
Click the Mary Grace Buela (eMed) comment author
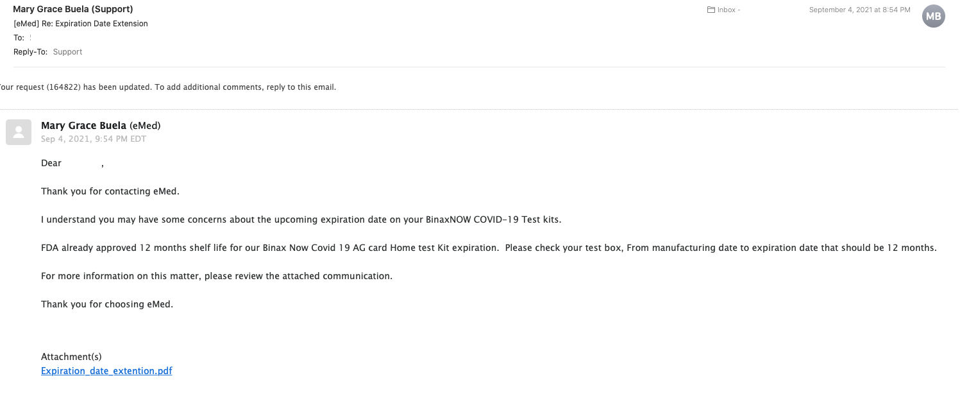click(101, 126)
